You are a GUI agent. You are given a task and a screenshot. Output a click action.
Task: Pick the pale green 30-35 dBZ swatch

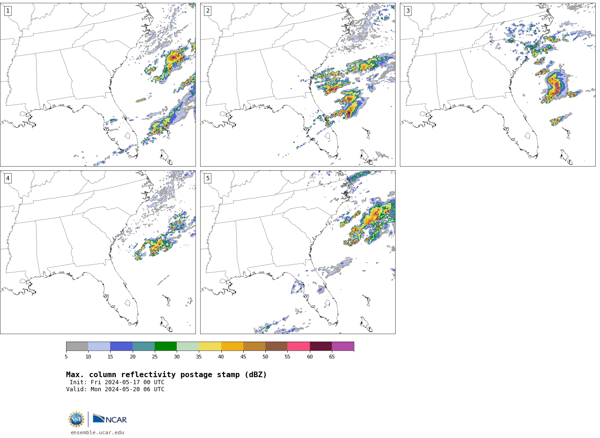(x=187, y=346)
